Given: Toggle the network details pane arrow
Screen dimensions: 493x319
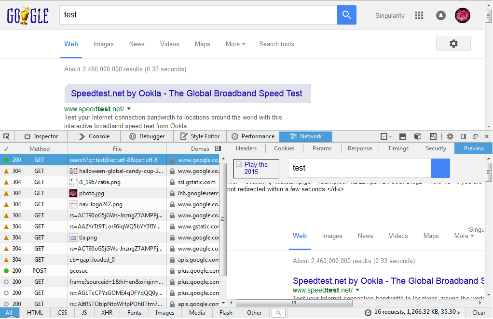Looking at the screenshot, I should (x=218, y=148).
